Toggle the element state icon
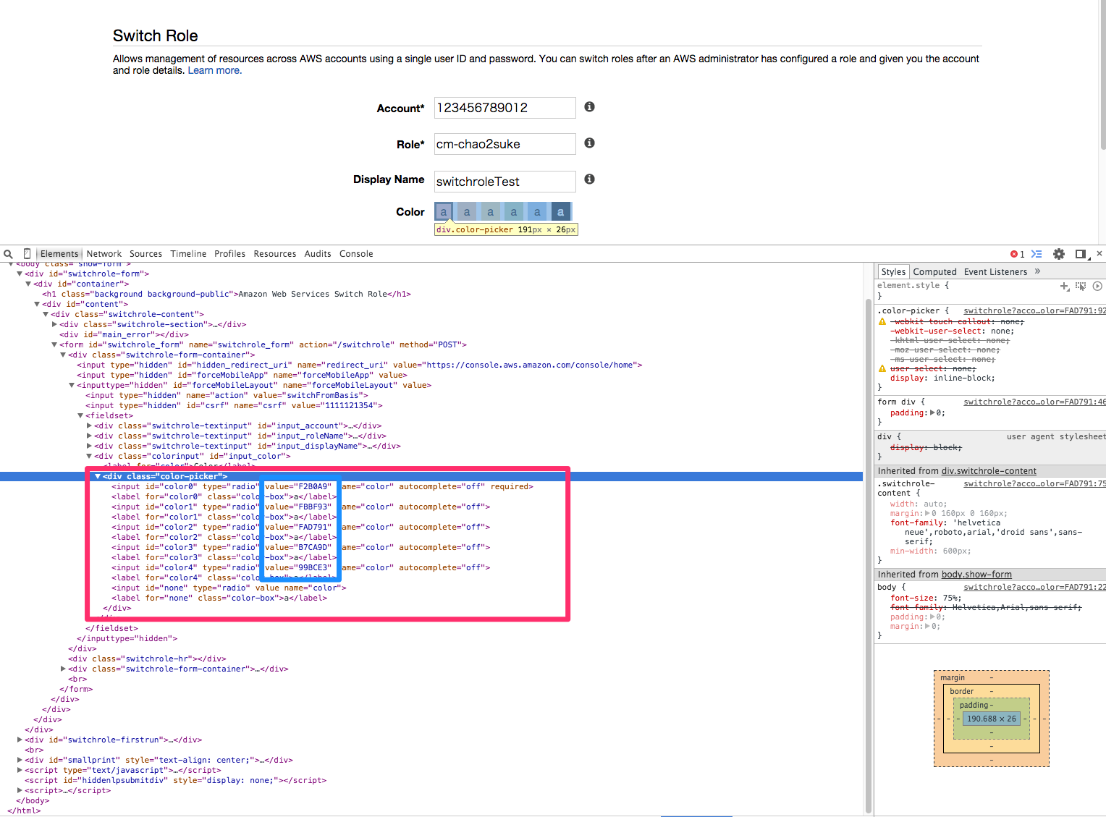The height and width of the screenshot is (817, 1106). [x=1081, y=287]
